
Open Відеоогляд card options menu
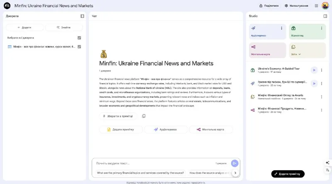coord(321,28)
